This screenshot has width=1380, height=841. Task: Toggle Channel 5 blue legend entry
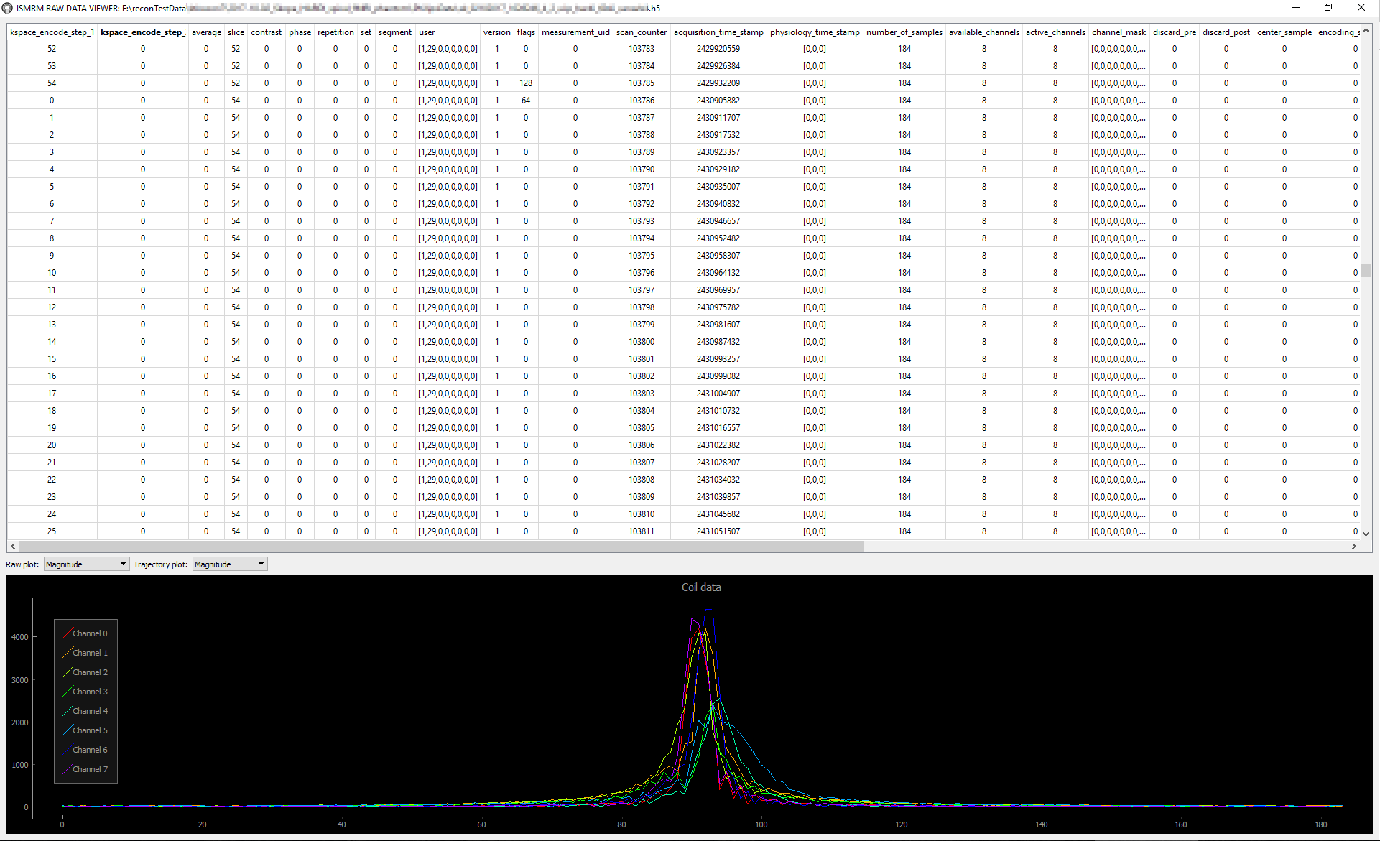[89, 730]
